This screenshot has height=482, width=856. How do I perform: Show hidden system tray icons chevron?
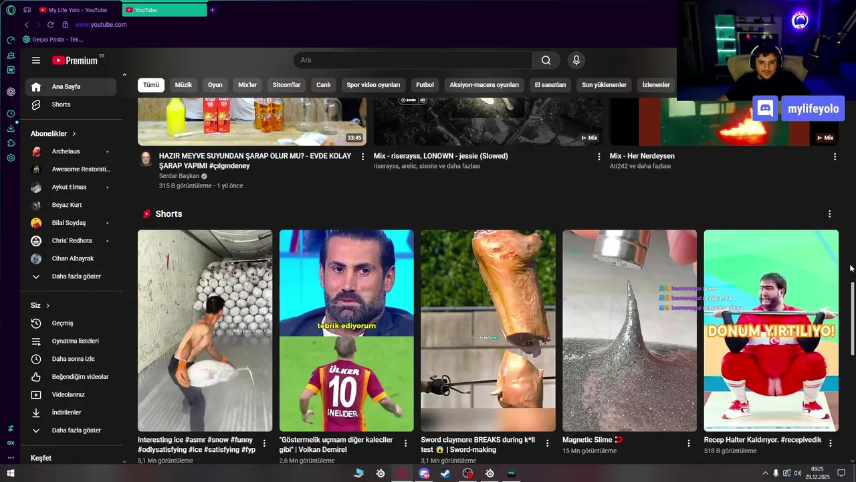765,473
